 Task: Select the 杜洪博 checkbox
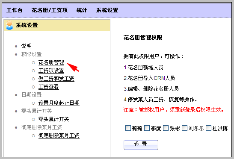208,128
